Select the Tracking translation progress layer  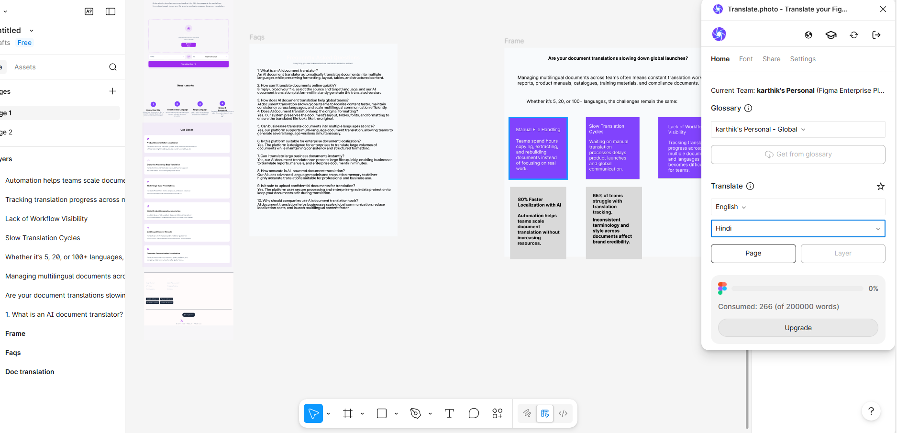click(65, 200)
